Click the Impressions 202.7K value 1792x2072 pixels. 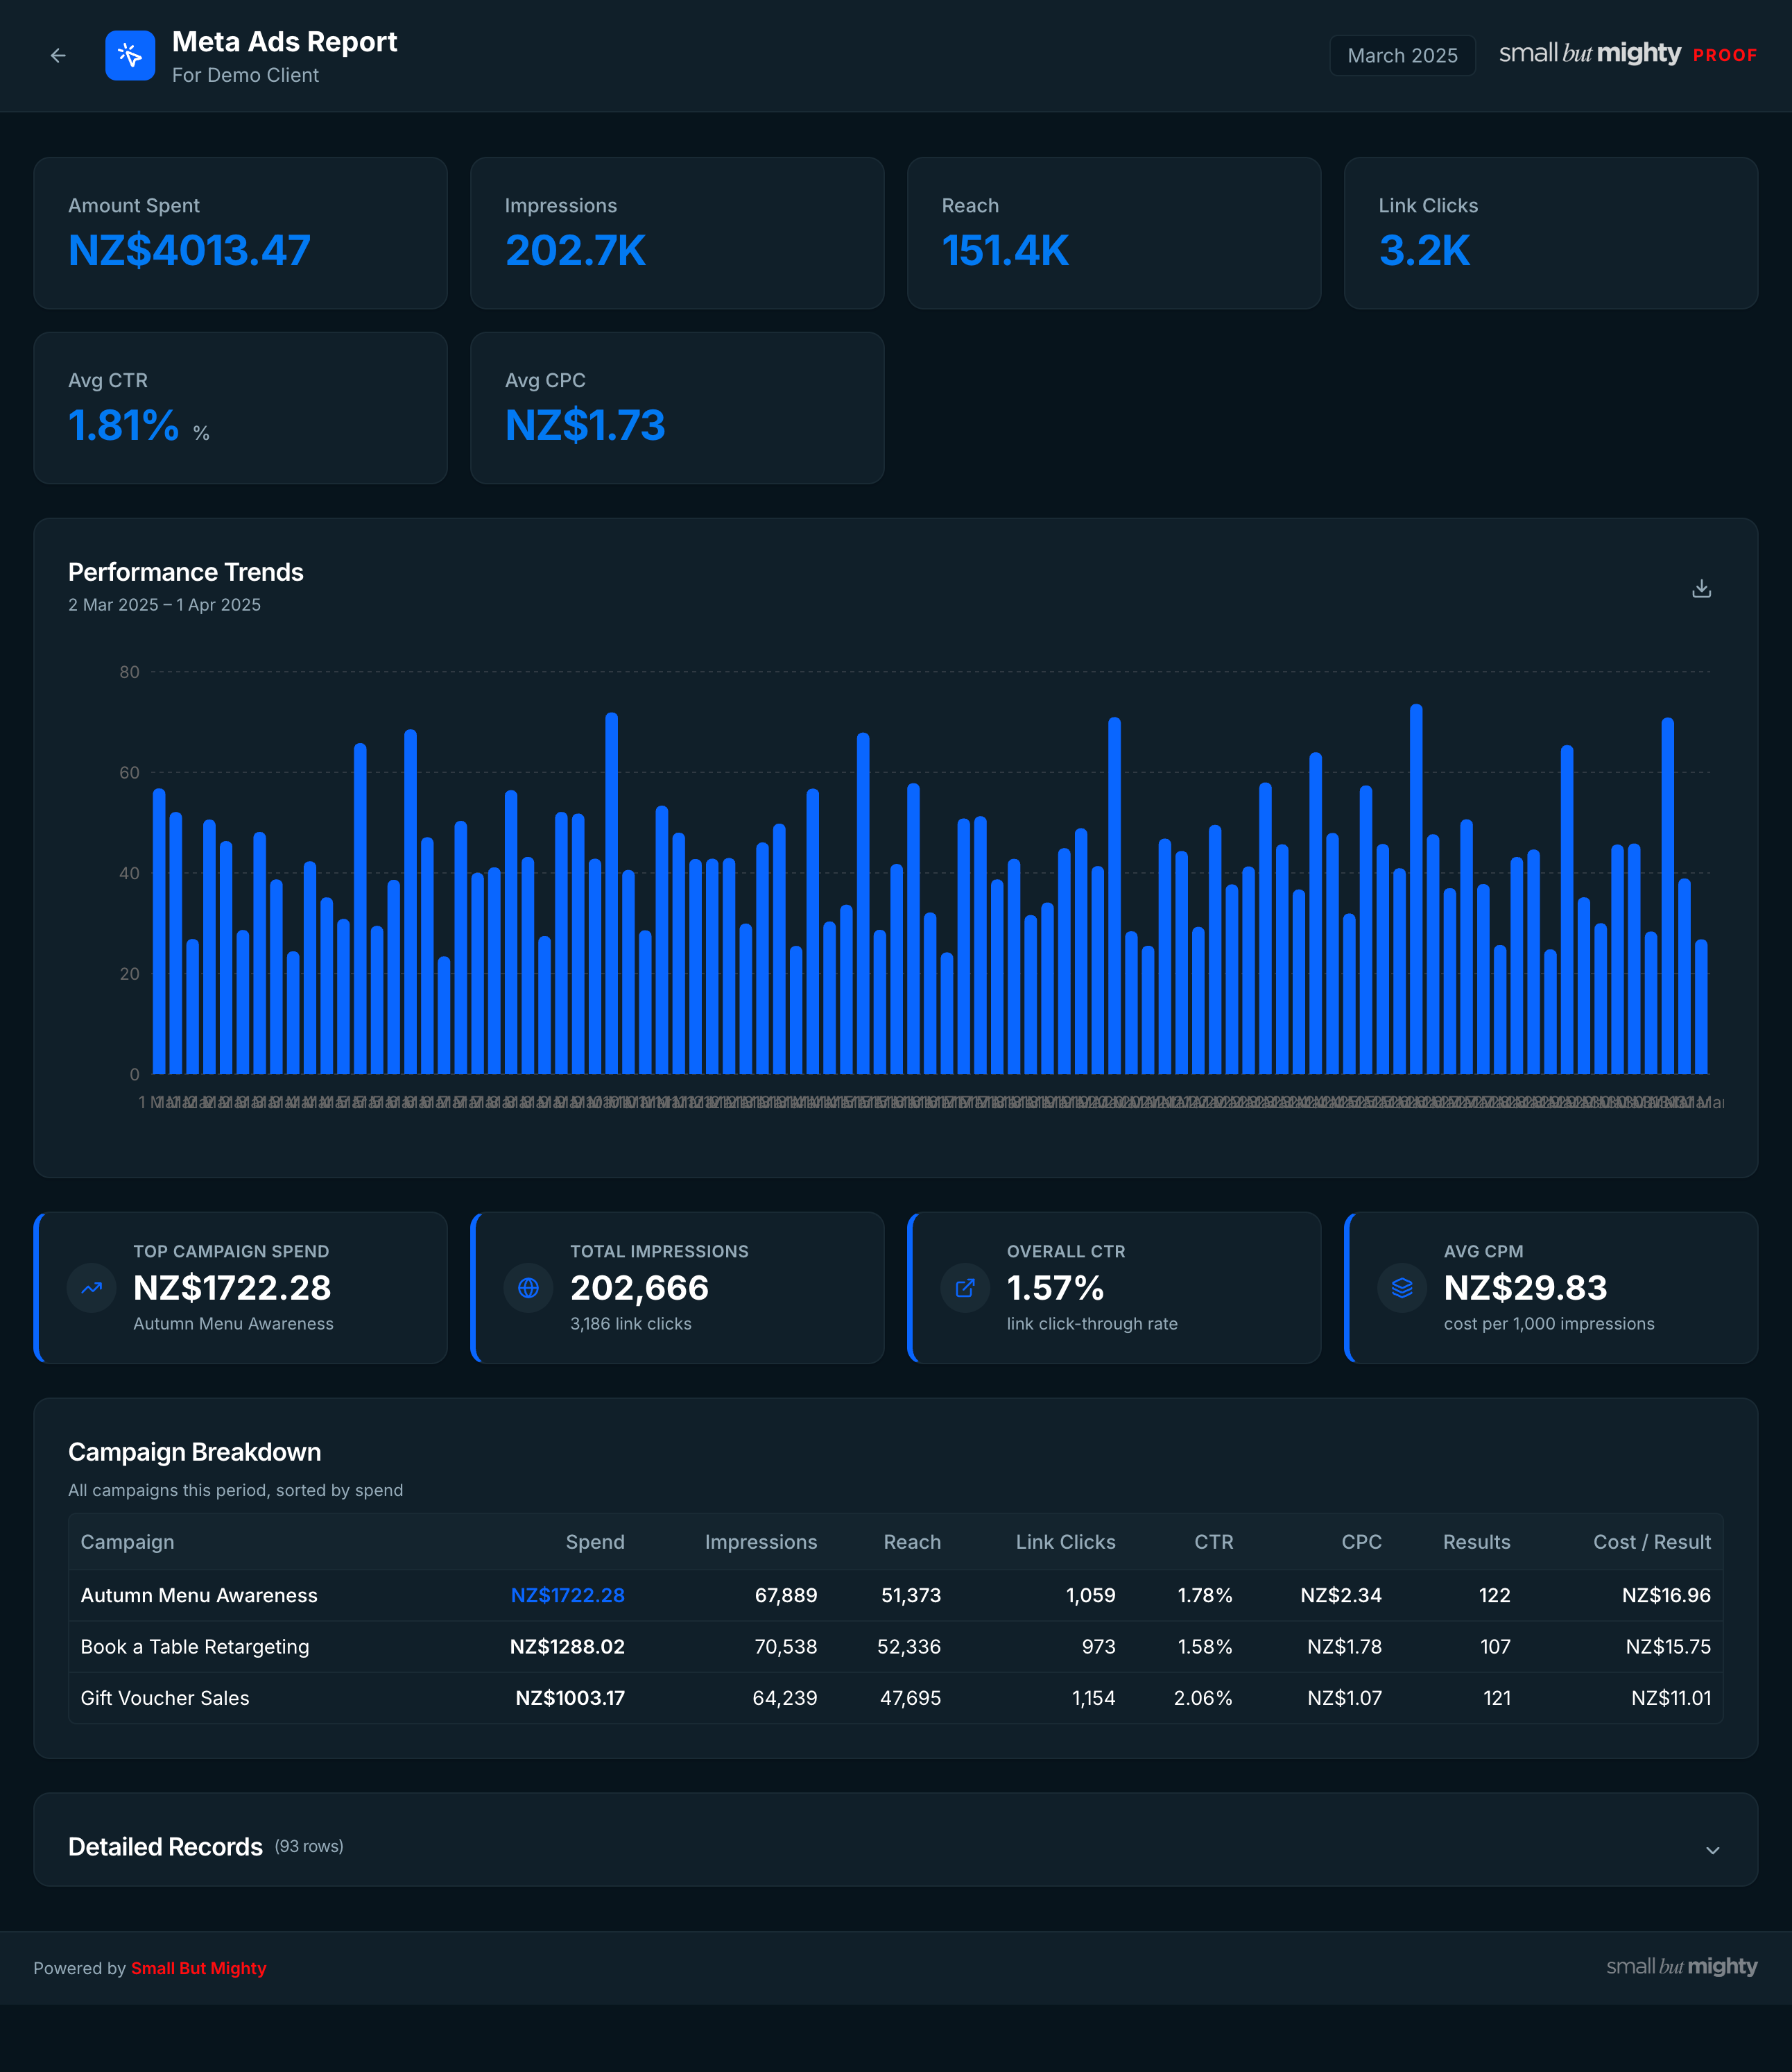(575, 250)
